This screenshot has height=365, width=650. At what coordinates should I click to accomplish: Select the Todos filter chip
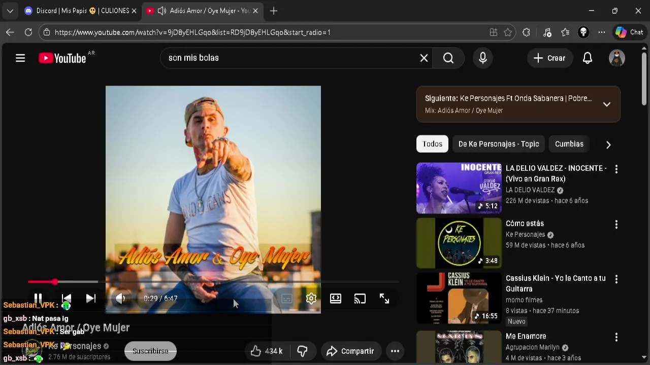[x=433, y=144]
